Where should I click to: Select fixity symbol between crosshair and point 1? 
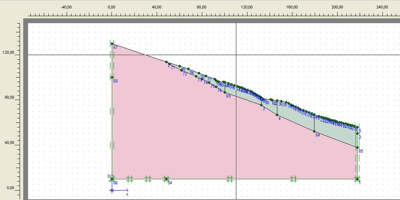[293, 179]
